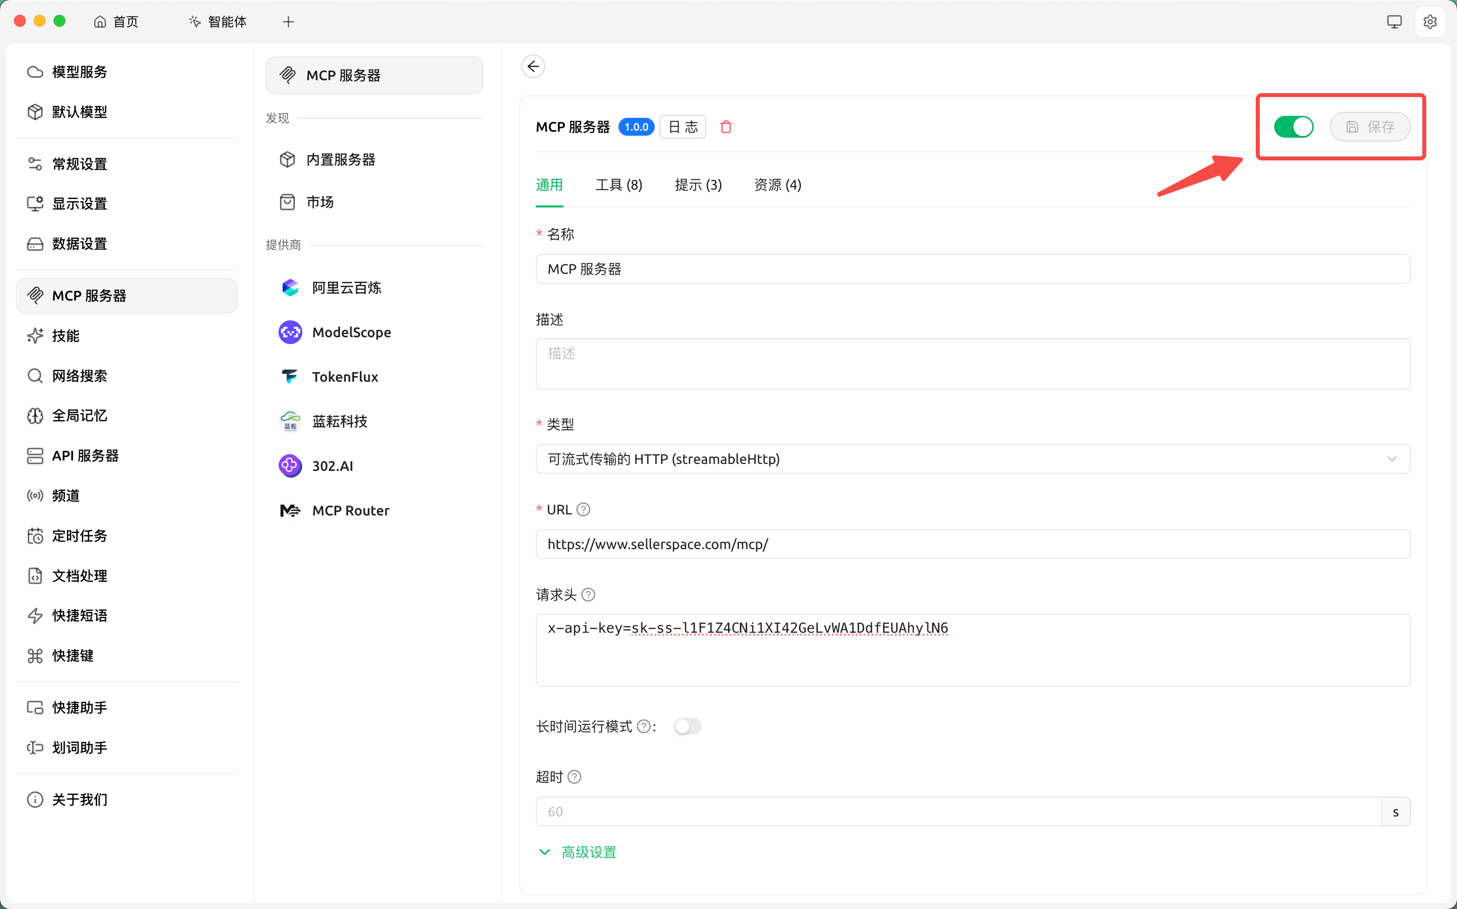Open 频道 settings

tap(126, 496)
